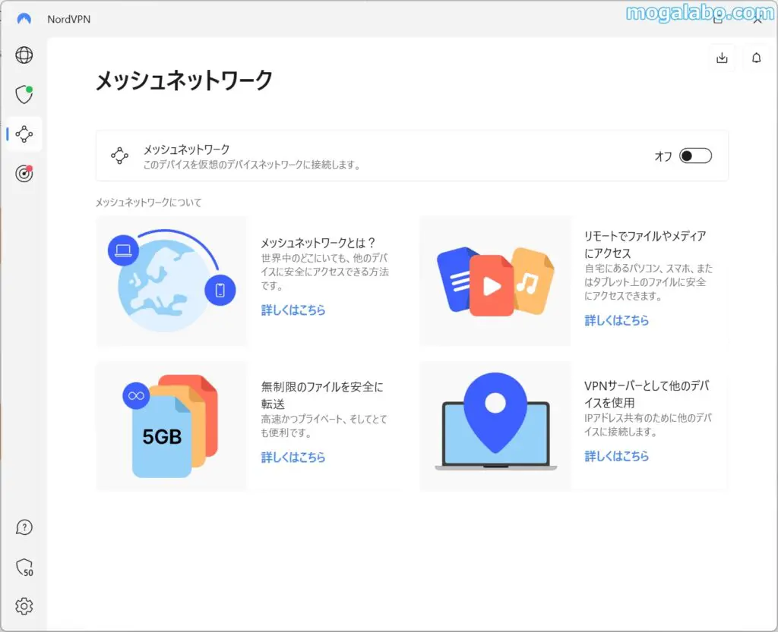Click the download icon at top right
Image resolution: width=778 pixels, height=632 pixels.
pyautogui.click(x=722, y=58)
